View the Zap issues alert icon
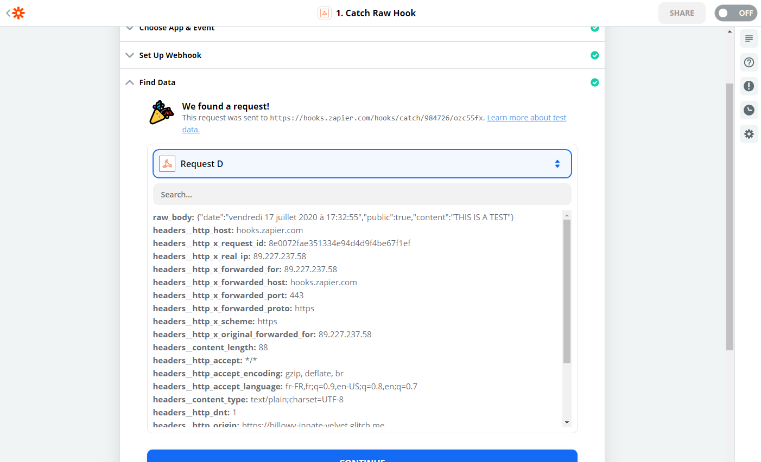The height and width of the screenshot is (462, 761). pos(749,86)
